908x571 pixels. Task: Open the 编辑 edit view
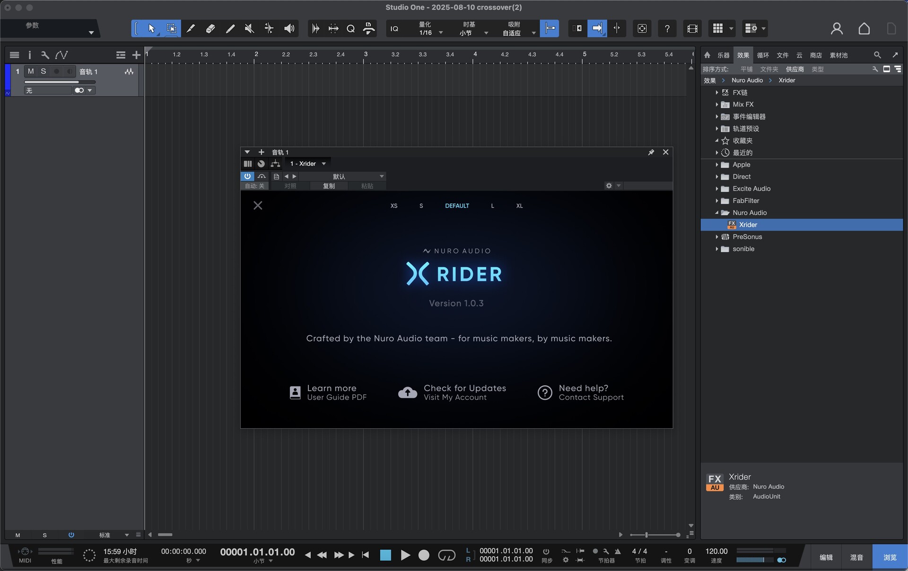click(826, 557)
